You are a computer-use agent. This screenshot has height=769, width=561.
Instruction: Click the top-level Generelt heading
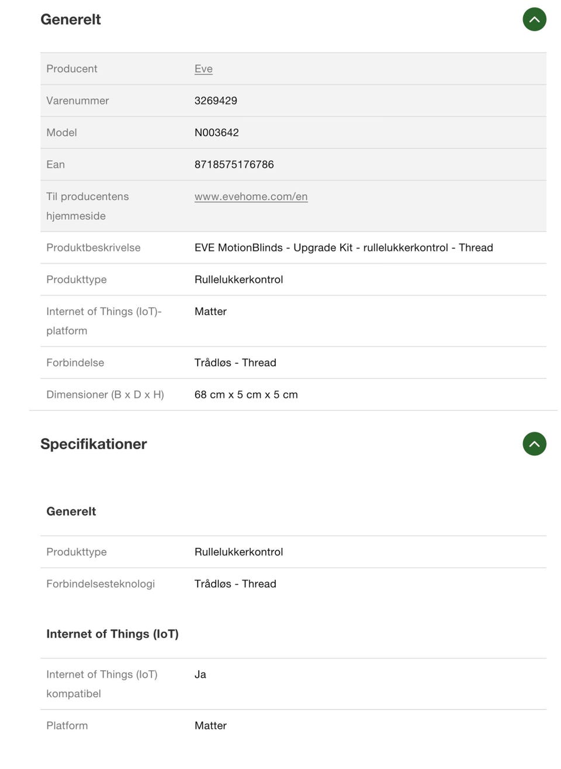(71, 19)
